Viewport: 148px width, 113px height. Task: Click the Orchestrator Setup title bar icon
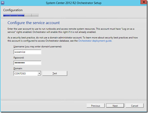click(2, 3)
